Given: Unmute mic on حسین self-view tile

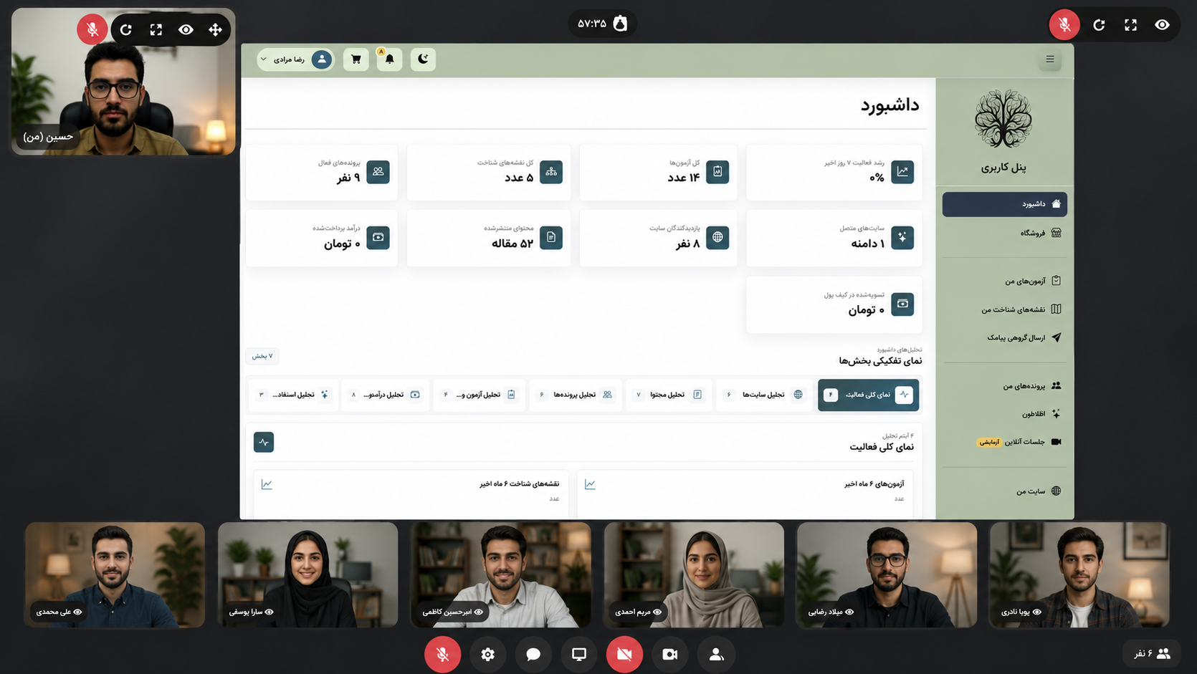Looking at the screenshot, I should click(92, 29).
